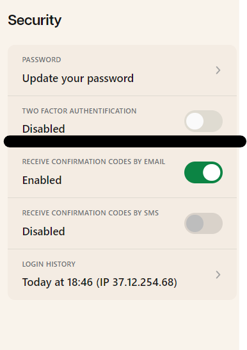Click the white knob of two factor toggle
The width and height of the screenshot is (247, 350).
(x=195, y=121)
